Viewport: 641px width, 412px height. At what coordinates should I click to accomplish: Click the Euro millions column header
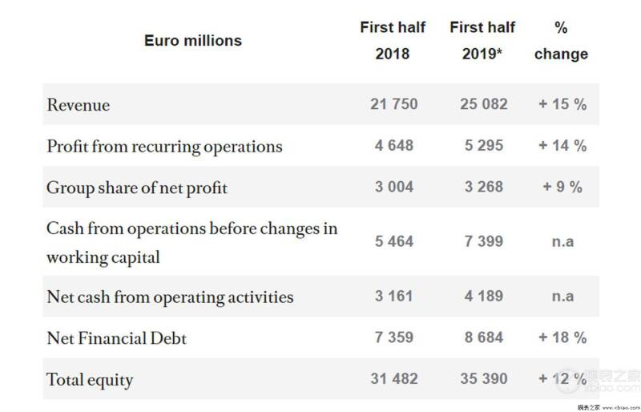tap(193, 41)
